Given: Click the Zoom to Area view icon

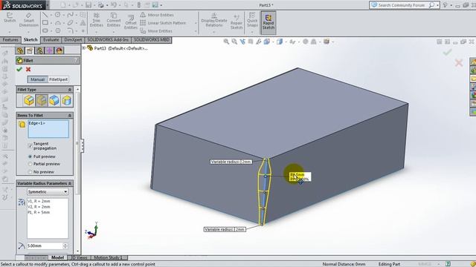Looking at the screenshot, I should pos(234,42).
